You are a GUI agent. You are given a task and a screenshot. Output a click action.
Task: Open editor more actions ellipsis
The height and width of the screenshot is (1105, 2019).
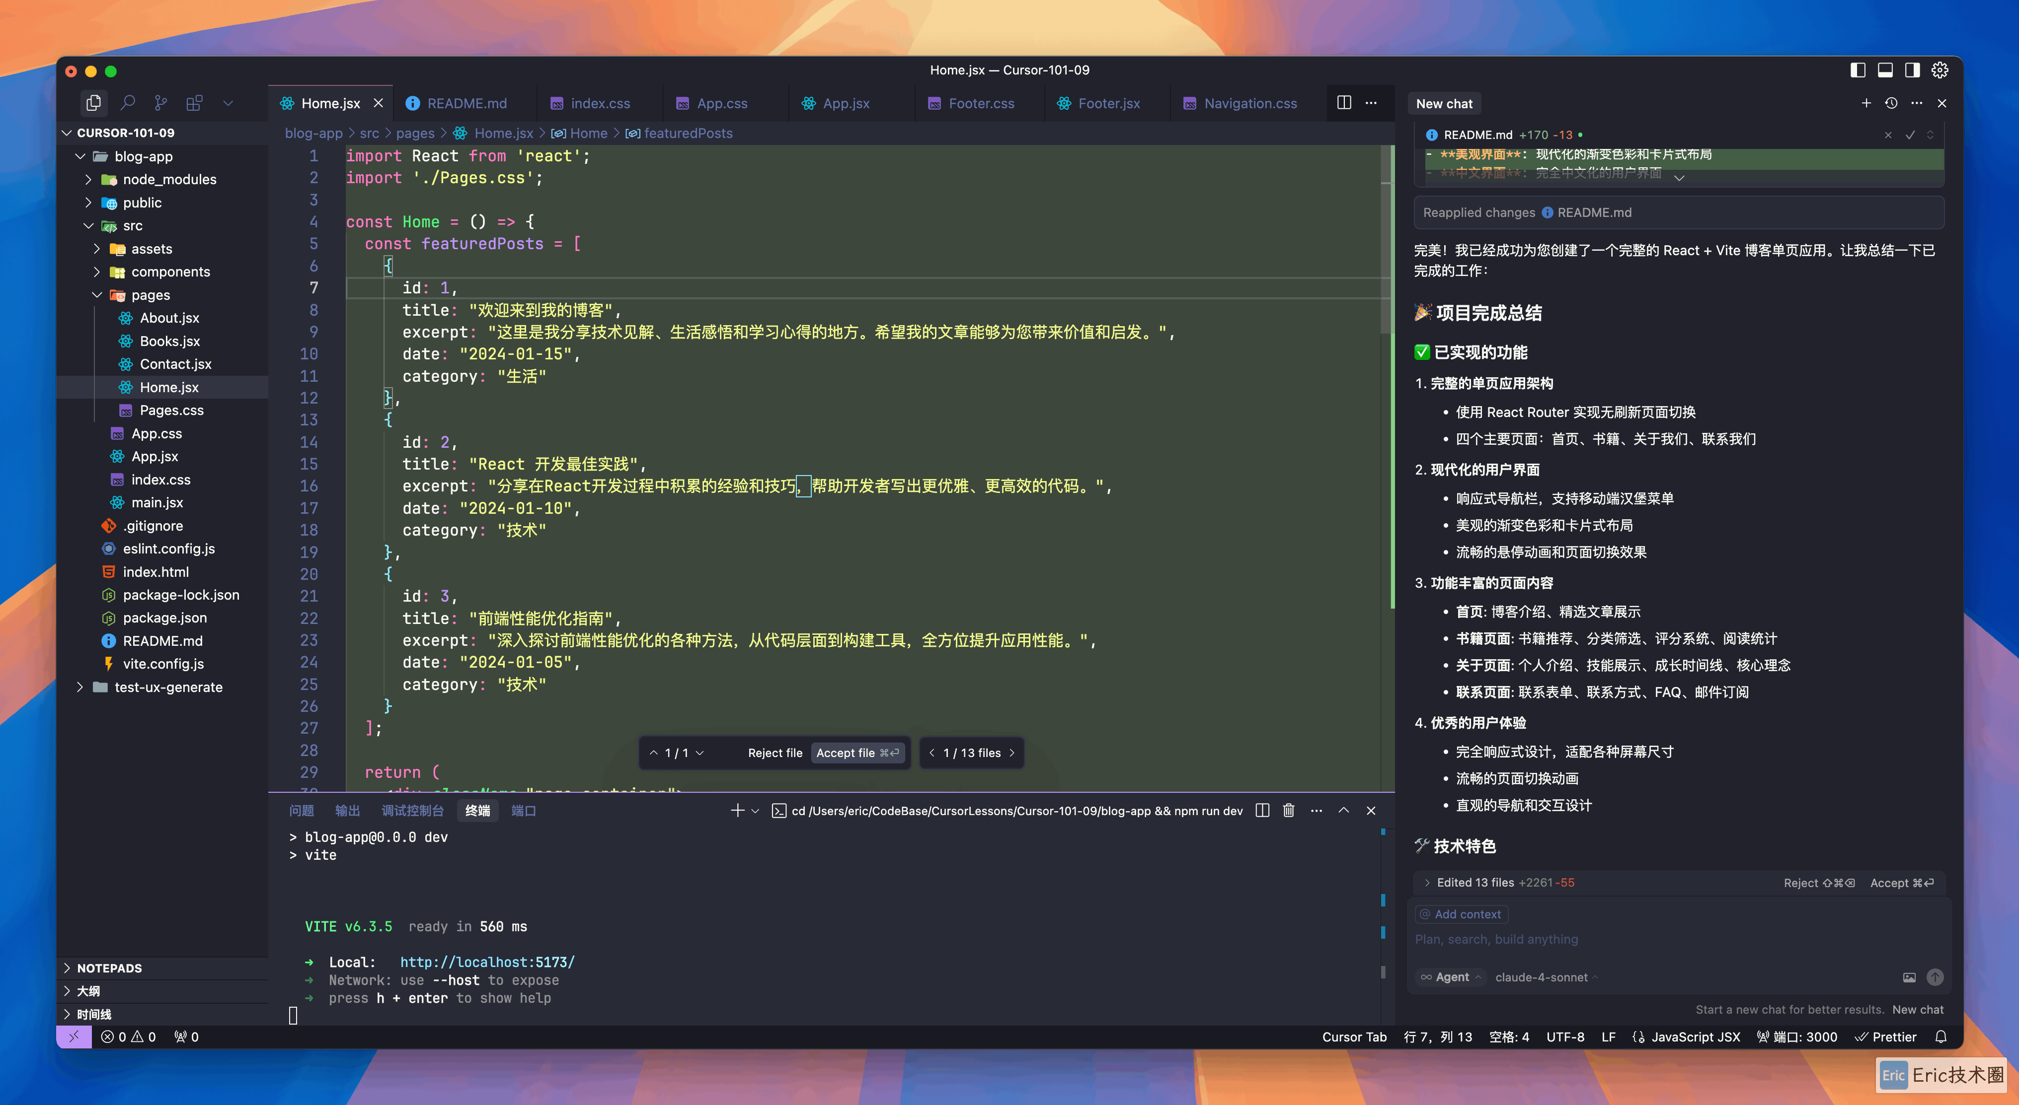pos(1371,103)
